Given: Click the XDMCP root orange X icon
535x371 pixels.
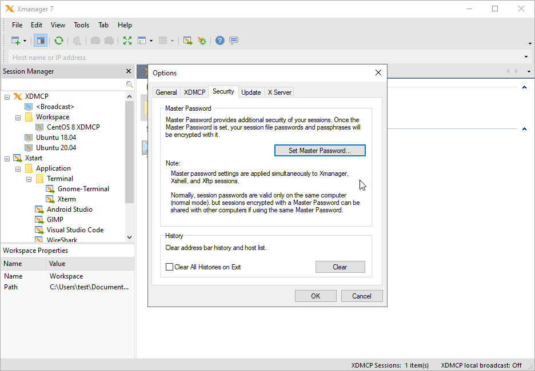Looking at the screenshot, I should click(x=18, y=96).
